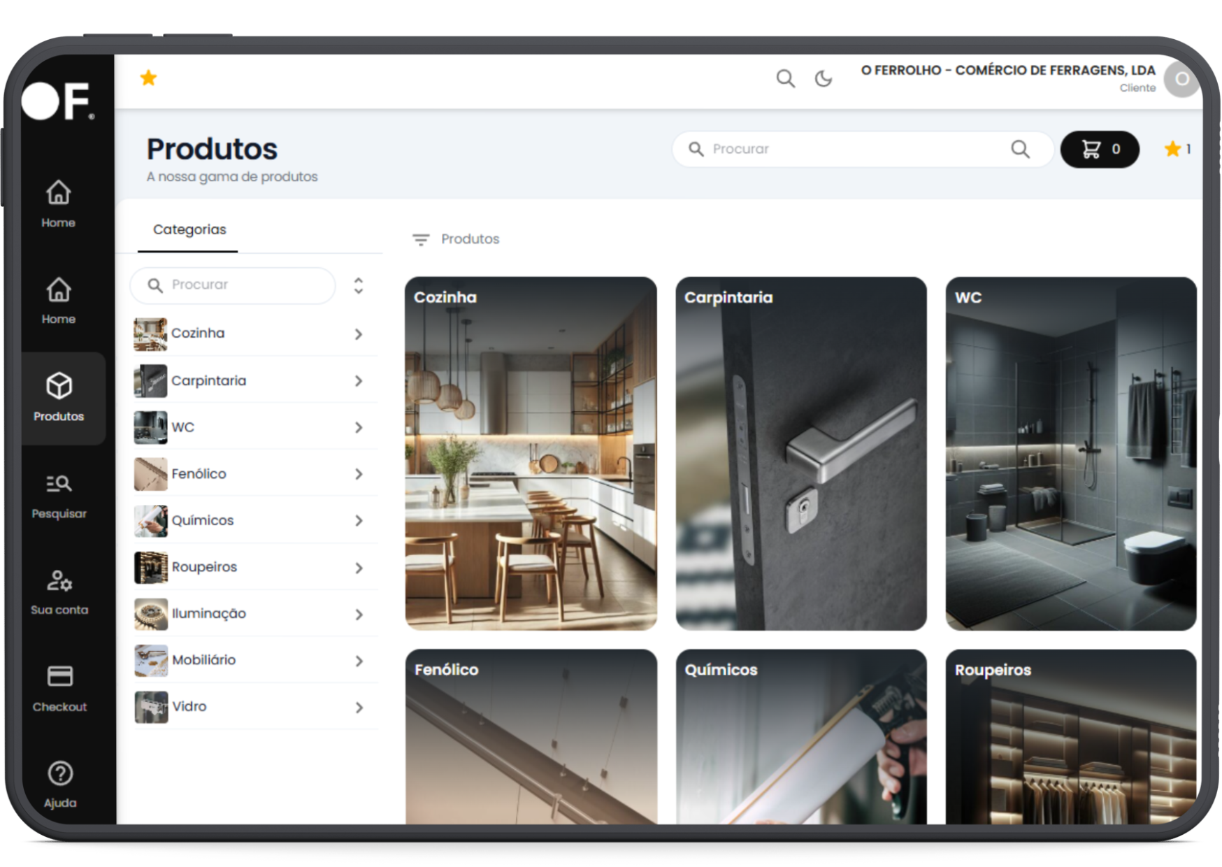Click the Produtos filter icon
This screenshot has width=1222, height=867.
[420, 240]
